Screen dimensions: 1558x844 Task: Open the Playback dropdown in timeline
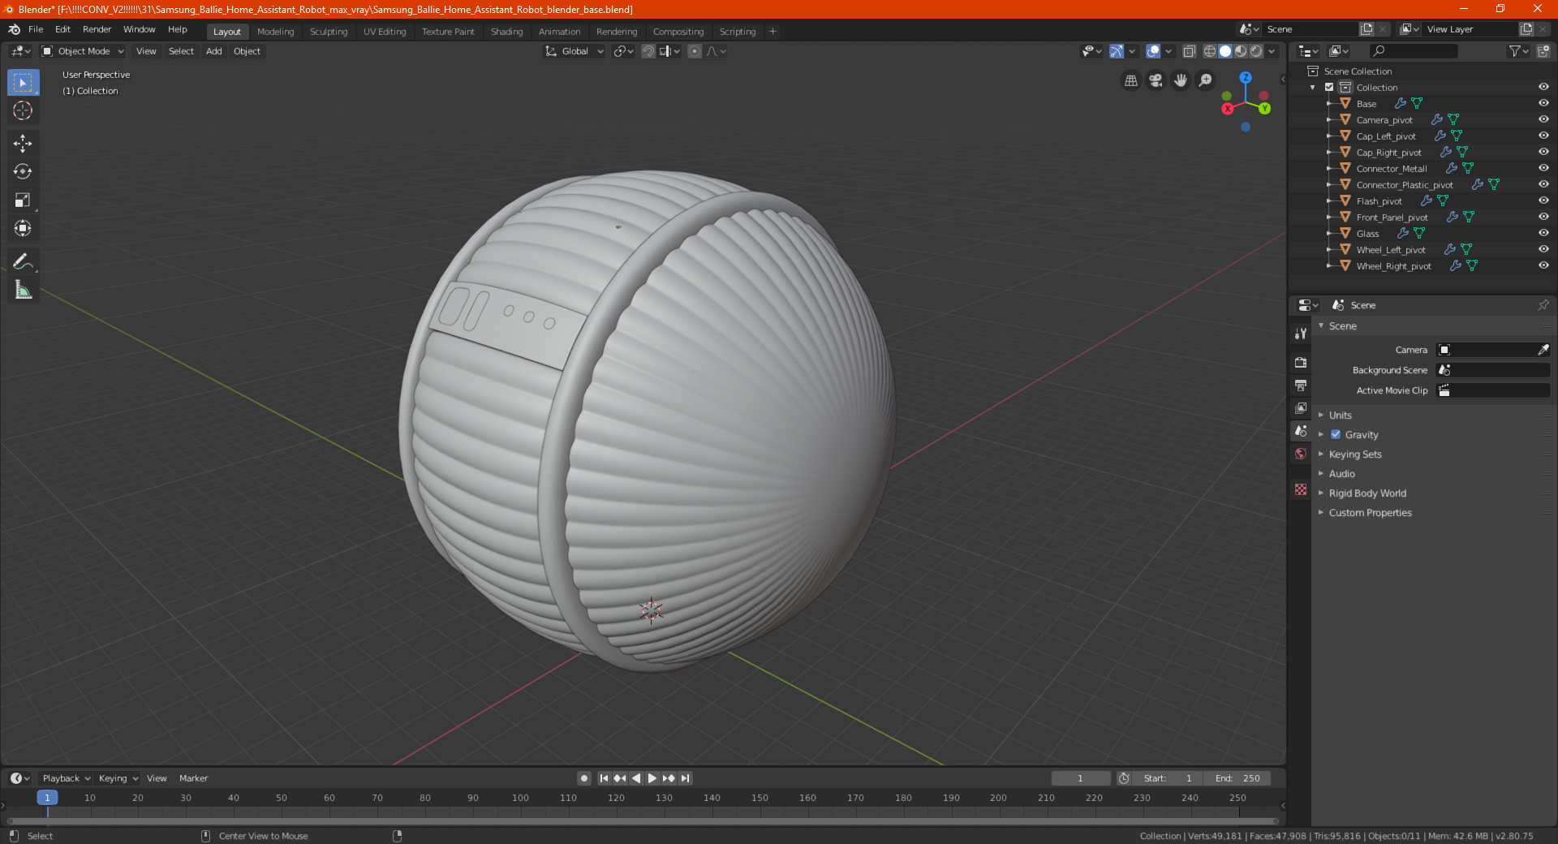[x=66, y=778]
